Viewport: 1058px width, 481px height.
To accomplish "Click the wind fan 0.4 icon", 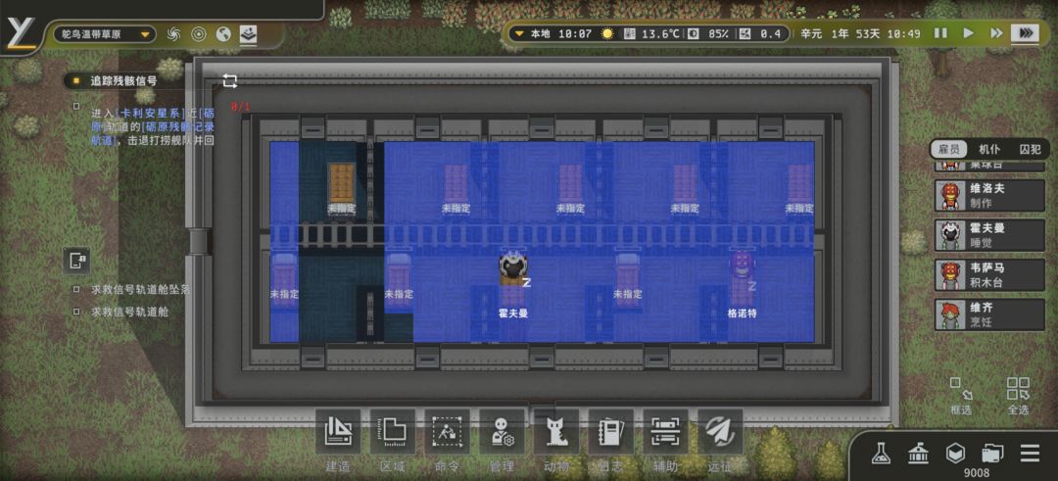I will 745,33.
